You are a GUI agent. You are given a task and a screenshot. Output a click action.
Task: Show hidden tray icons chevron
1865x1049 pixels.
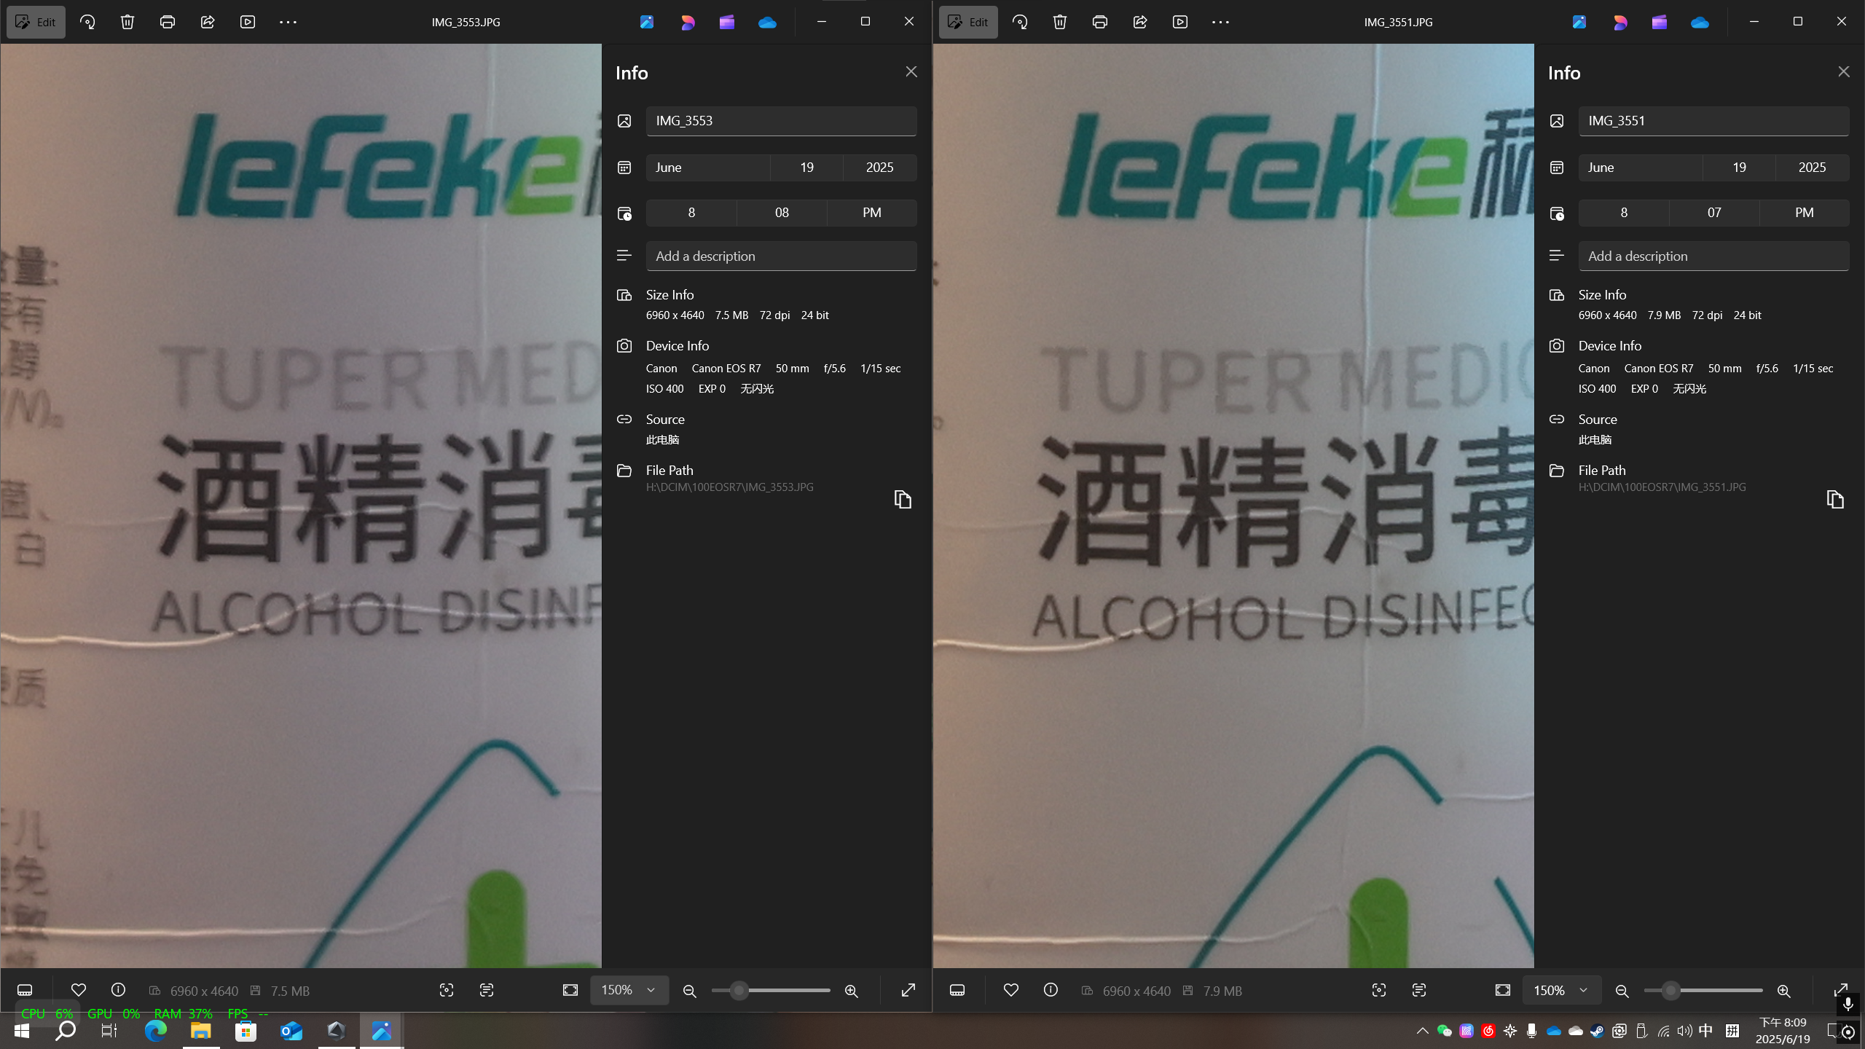pos(1422,1031)
